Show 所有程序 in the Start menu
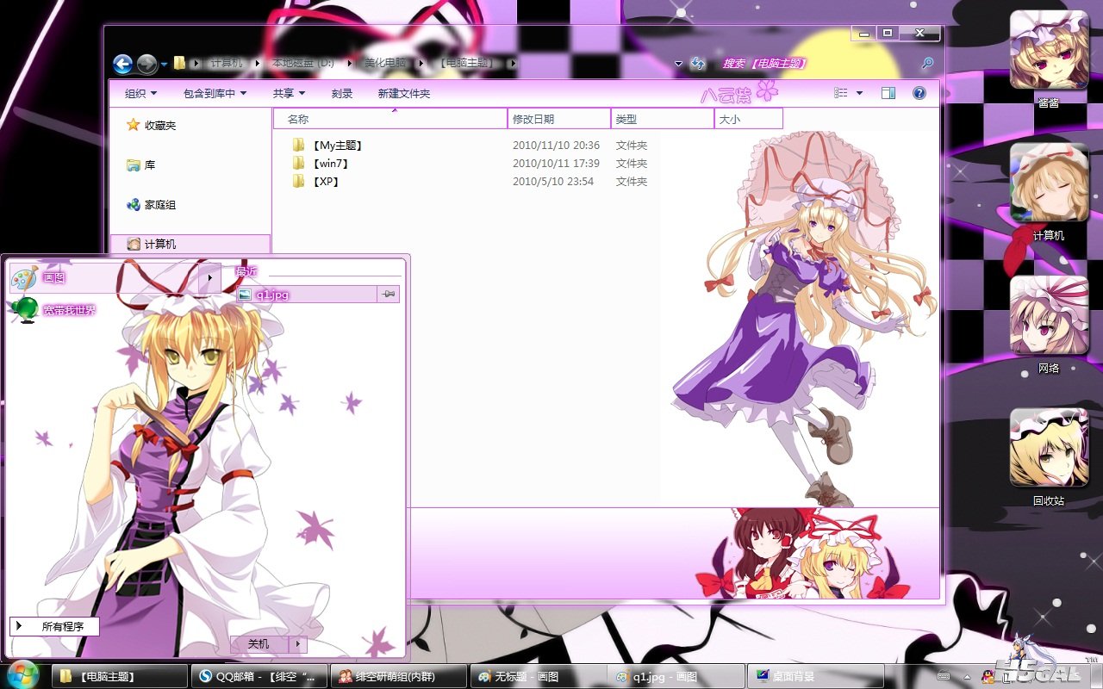Viewport: 1103px width, 689px height. [54, 626]
